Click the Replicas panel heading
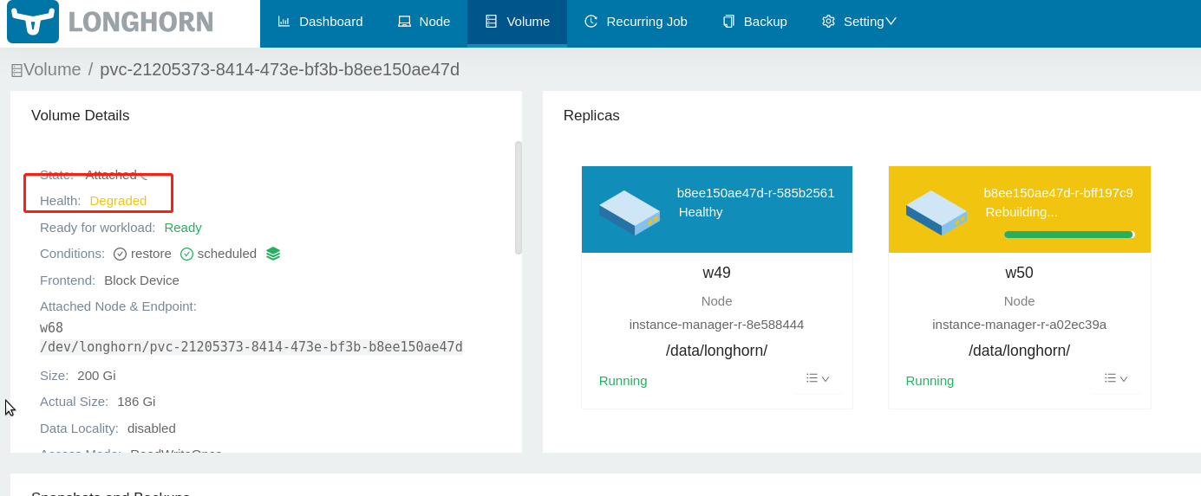Screen dimensions: 1201x496 pos(591,116)
